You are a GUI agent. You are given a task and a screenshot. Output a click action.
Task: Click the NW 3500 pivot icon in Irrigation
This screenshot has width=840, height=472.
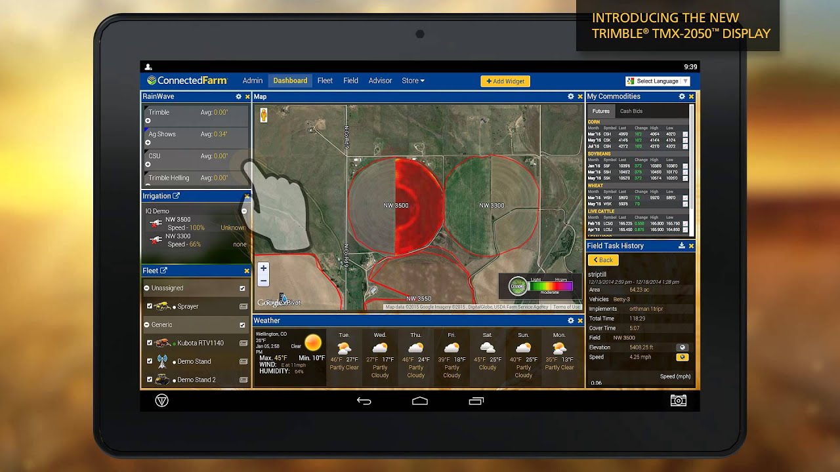[x=156, y=224]
